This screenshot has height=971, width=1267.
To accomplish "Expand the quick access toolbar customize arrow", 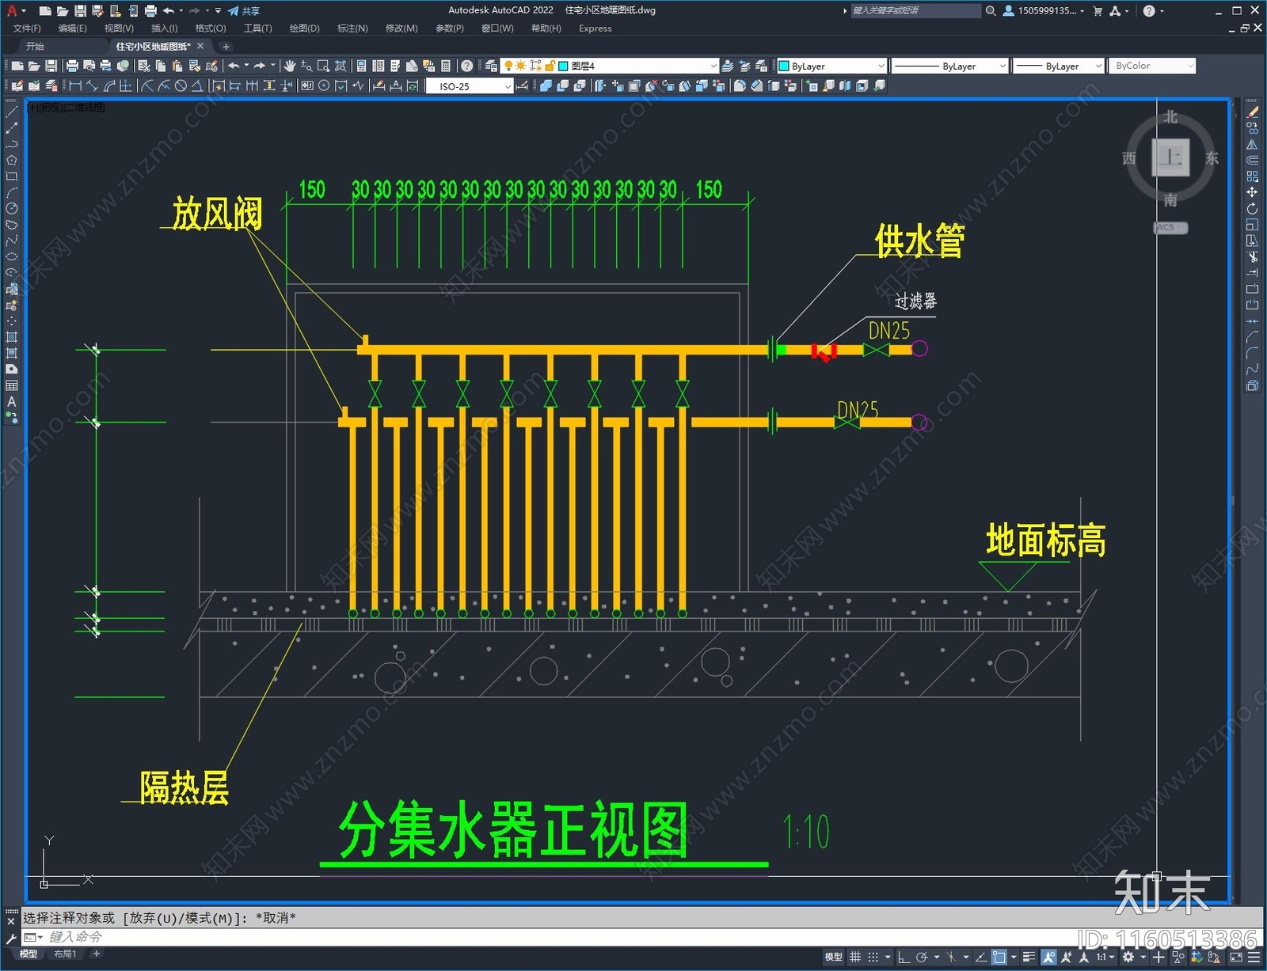I will pos(218,11).
